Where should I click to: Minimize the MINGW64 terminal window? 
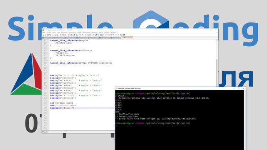(x=234, y=88)
